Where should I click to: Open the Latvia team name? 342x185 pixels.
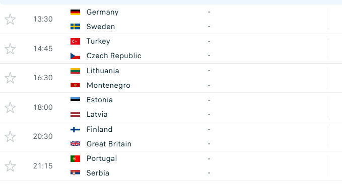[x=97, y=114]
